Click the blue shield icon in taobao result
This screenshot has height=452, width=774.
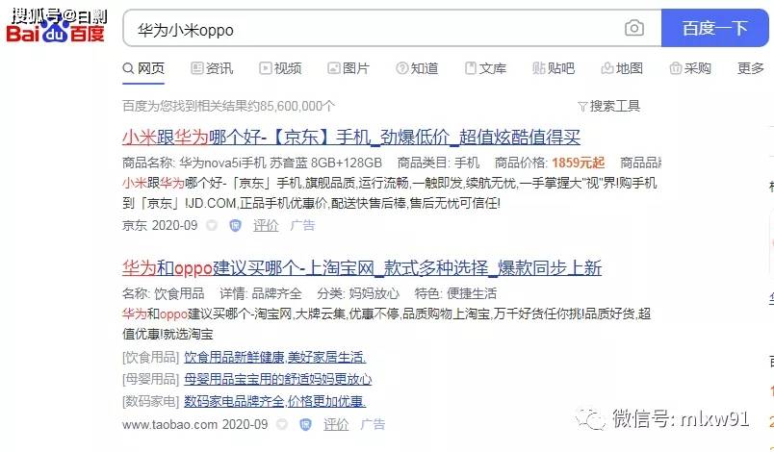305,424
